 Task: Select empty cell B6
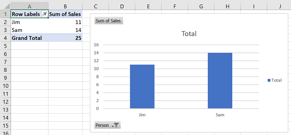click(x=65, y=54)
